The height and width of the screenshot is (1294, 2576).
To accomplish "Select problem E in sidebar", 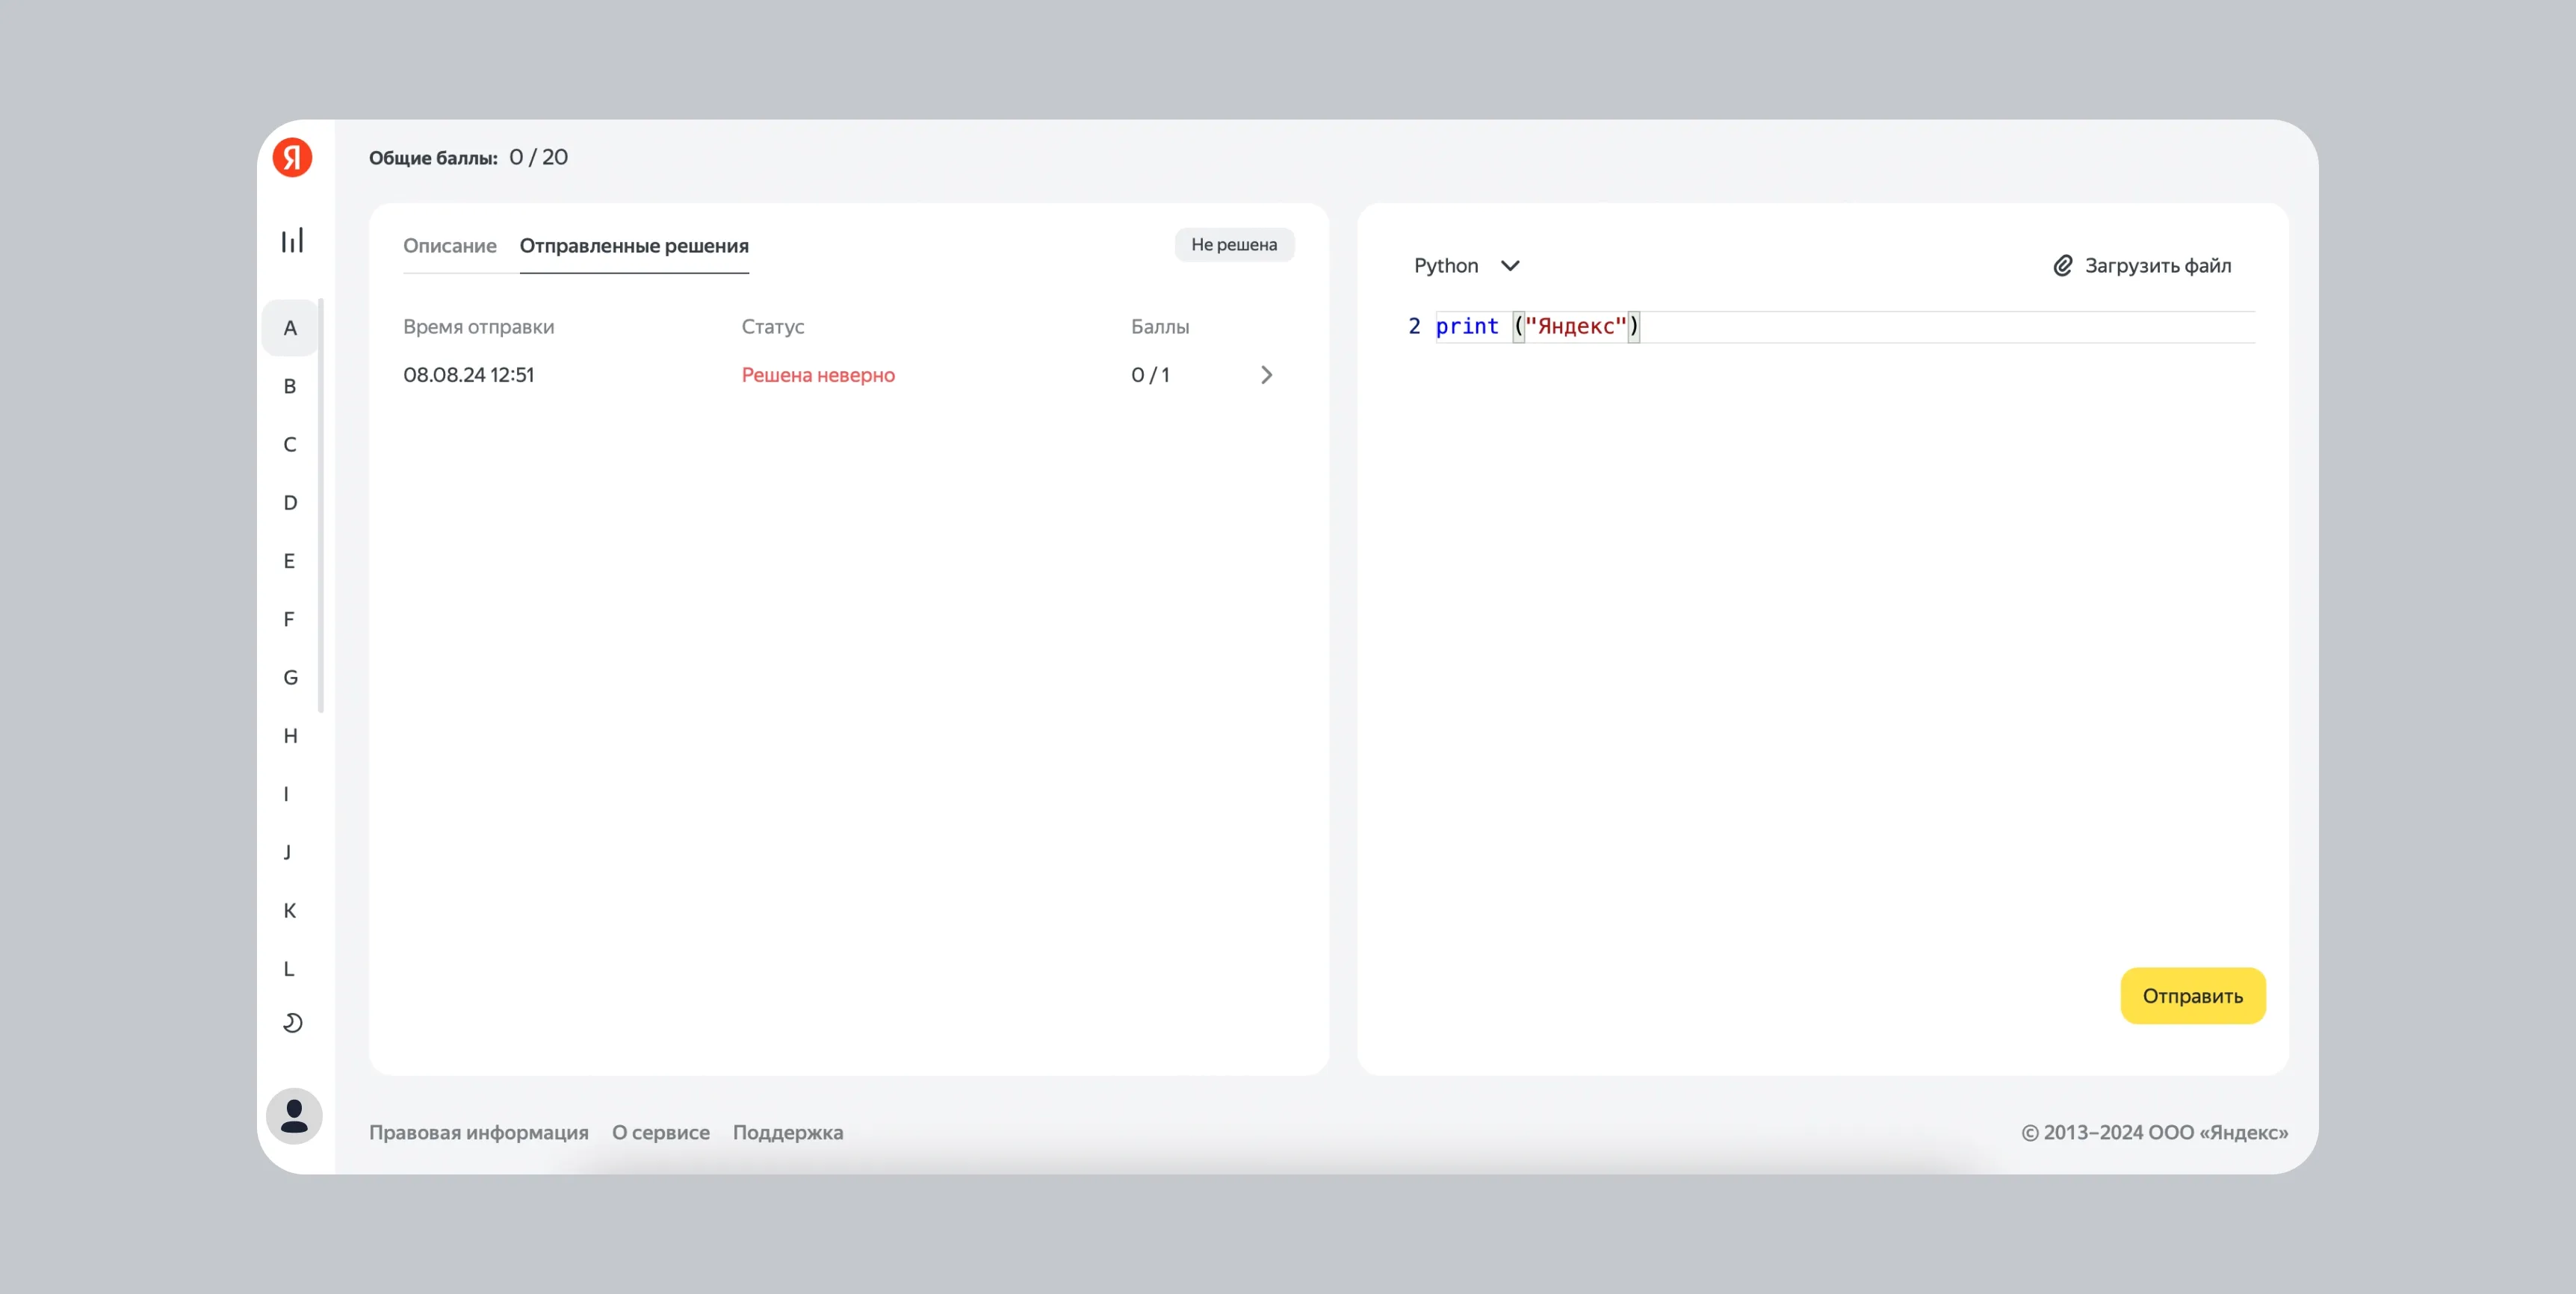I will 290,561.
